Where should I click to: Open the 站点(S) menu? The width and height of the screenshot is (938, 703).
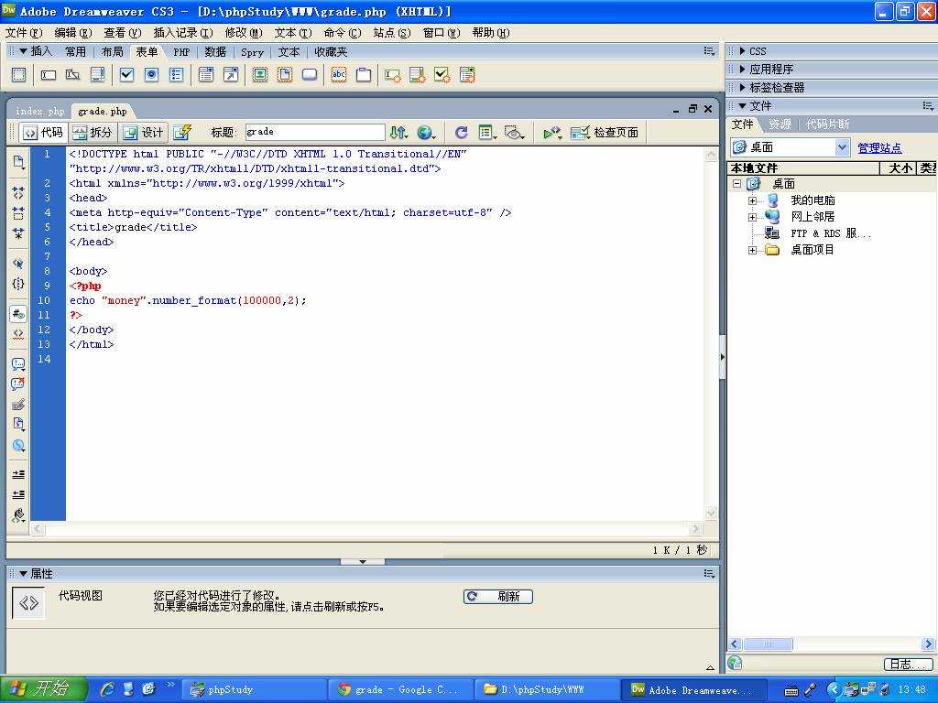click(392, 33)
